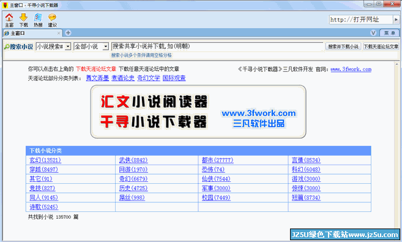Open the 主窗 home icon in toolbar
402x242 pixels.
coord(9,20)
